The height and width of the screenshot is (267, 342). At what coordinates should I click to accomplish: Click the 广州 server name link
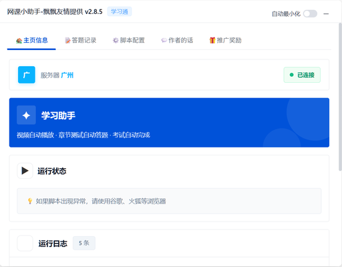tap(67, 75)
